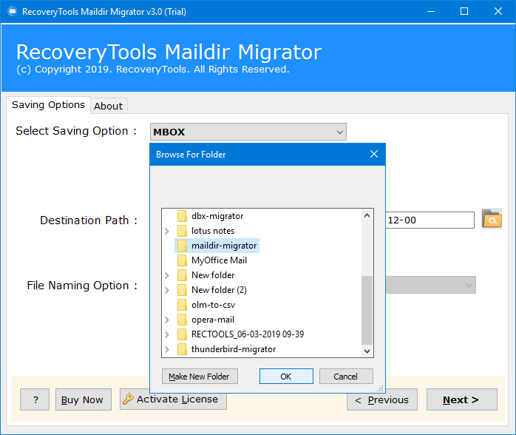The image size is (516, 435).
Task: Click the opera-mail folder icon
Action: [182, 320]
